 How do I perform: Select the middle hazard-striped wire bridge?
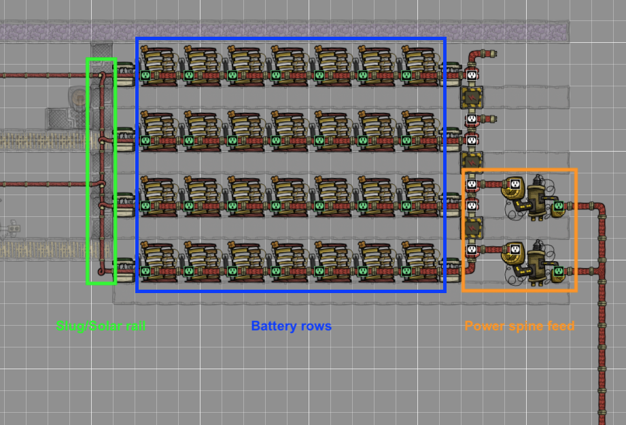(472, 162)
